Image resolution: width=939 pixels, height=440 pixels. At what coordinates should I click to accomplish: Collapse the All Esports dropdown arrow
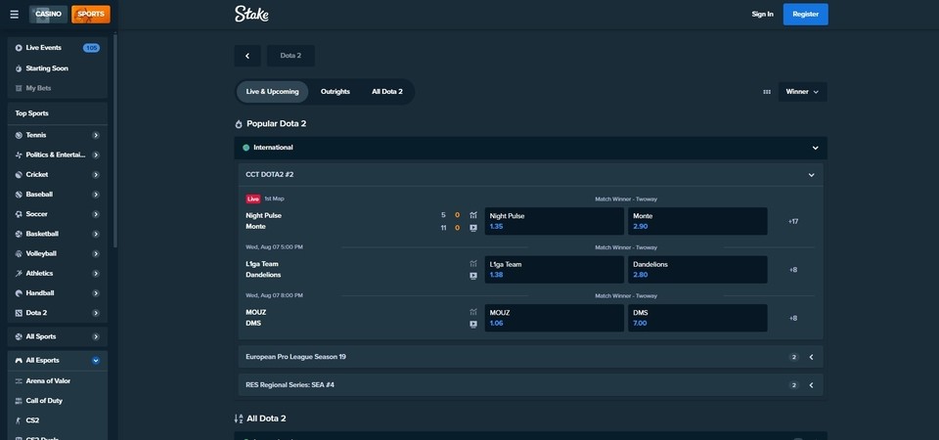[x=96, y=361]
